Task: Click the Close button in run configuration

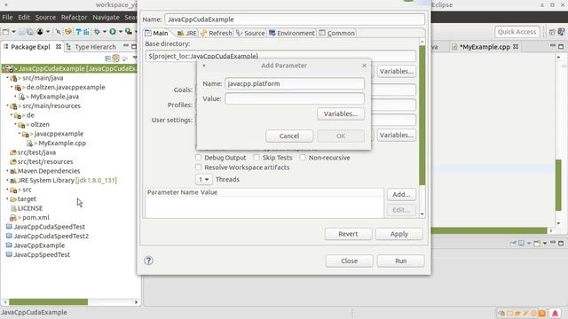Action: pos(349,261)
